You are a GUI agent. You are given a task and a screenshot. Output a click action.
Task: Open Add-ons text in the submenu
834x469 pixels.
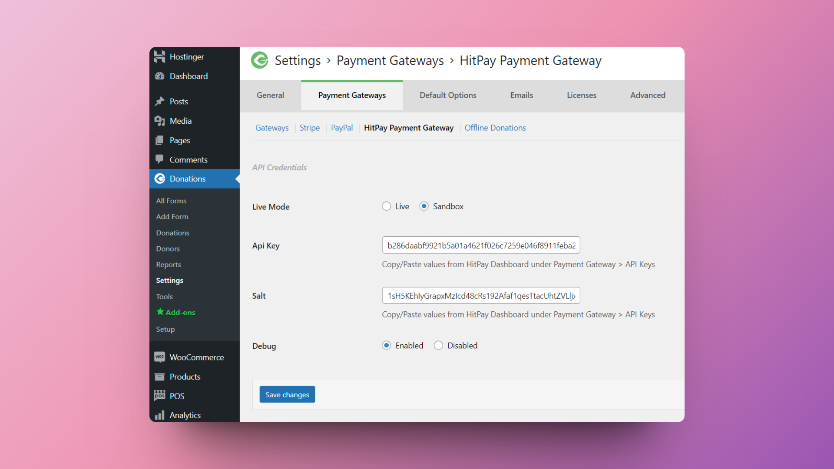[x=181, y=312]
